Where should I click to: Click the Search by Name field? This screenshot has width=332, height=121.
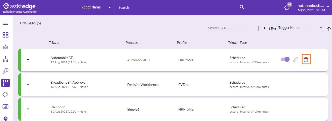tap(230, 28)
